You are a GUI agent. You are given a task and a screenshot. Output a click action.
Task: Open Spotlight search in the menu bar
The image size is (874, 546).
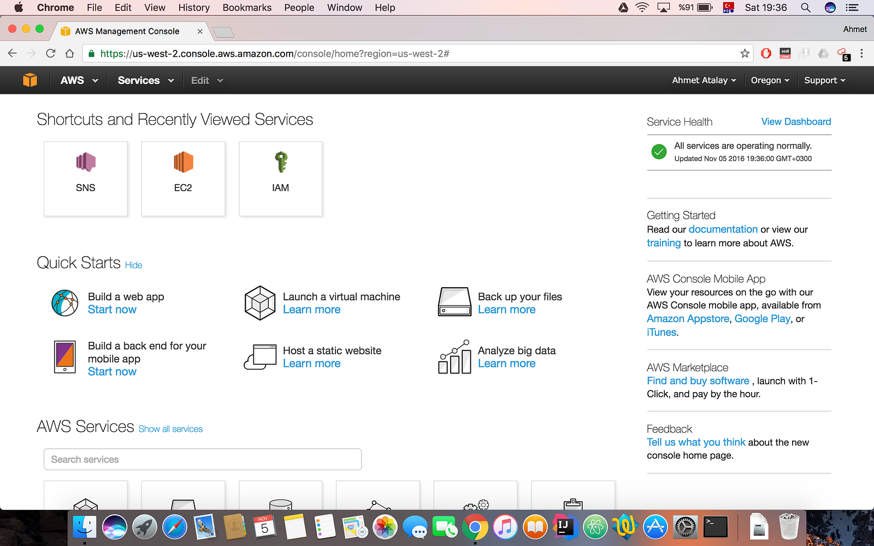click(x=806, y=8)
